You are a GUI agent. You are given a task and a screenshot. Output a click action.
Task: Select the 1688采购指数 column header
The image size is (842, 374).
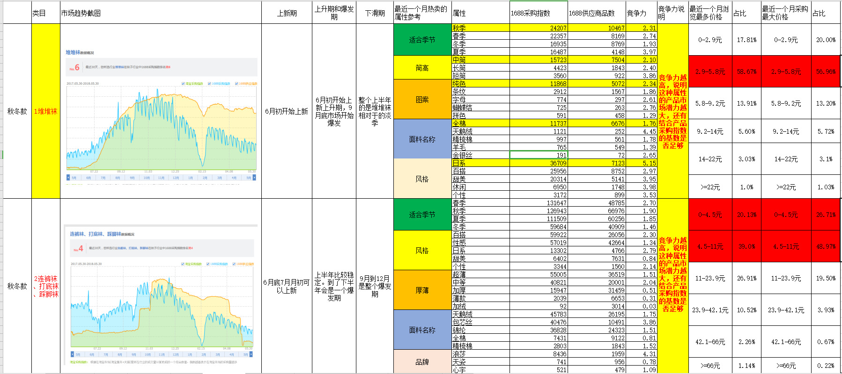coord(539,13)
